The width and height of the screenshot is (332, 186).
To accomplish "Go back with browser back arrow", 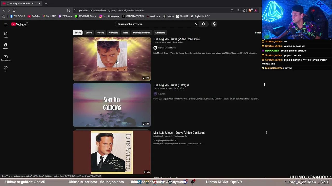I will (4, 10).
